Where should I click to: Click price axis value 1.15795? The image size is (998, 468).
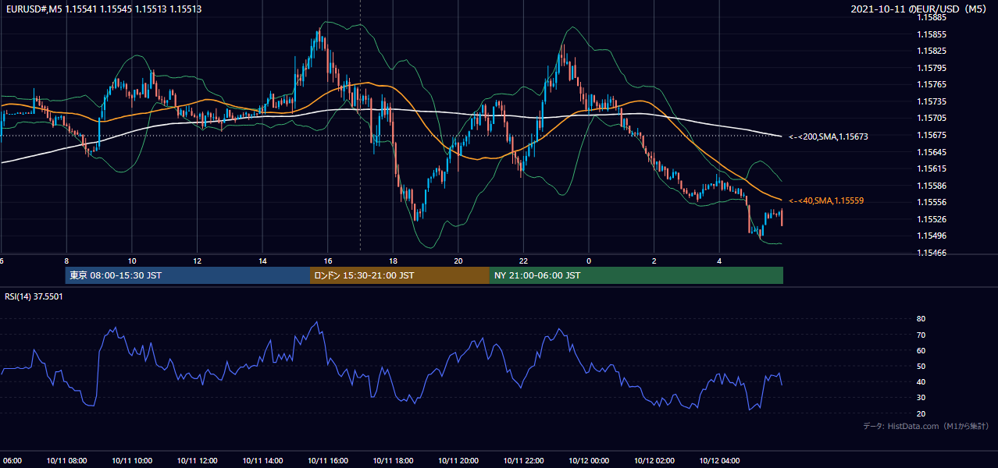[x=932, y=68]
